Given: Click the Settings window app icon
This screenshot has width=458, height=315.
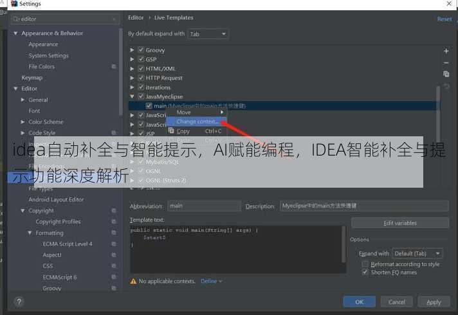Looking at the screenshot, I should (14, 3).
